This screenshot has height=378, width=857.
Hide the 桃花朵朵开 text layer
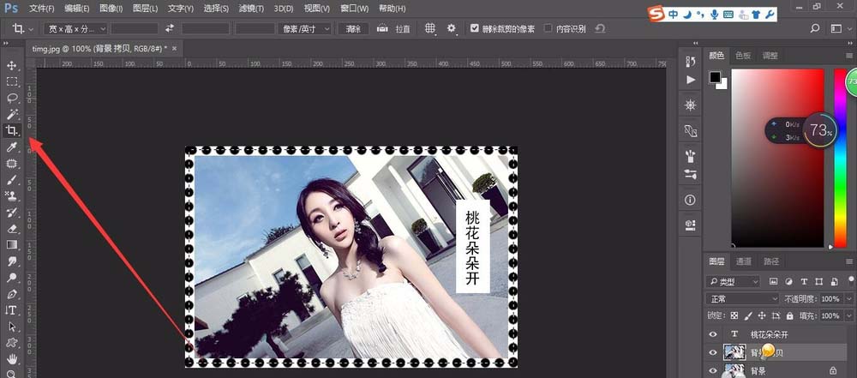713,334
